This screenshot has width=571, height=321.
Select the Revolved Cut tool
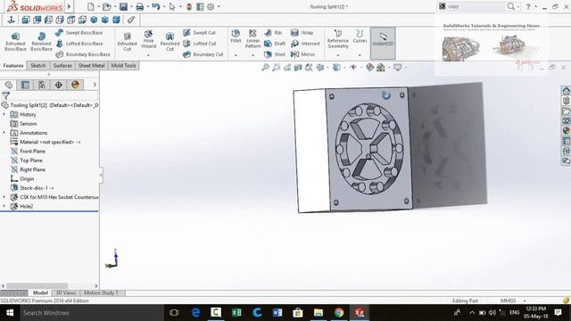(170, 42)
